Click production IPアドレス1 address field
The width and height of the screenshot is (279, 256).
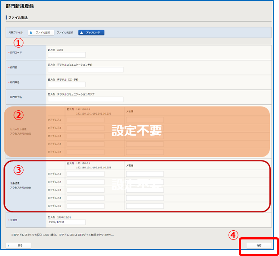(x=86, y=174)
